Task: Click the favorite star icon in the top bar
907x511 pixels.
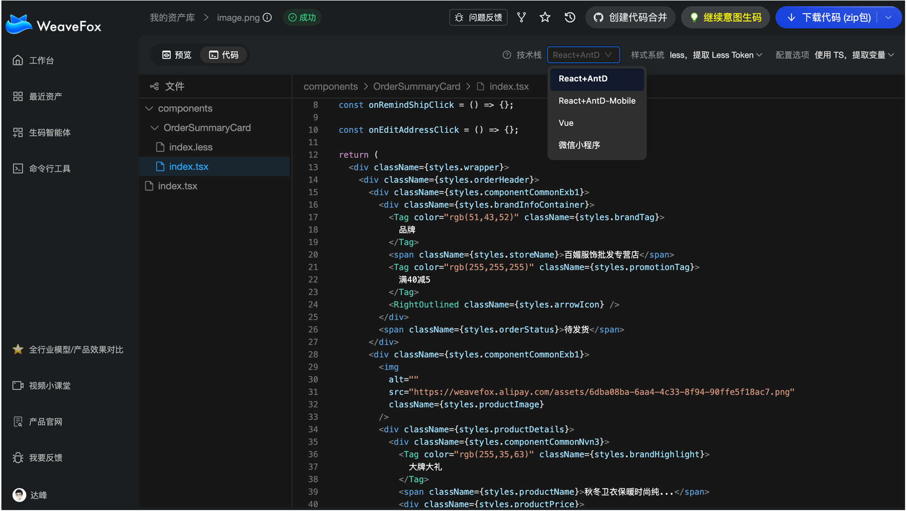Action: [545, 17]
